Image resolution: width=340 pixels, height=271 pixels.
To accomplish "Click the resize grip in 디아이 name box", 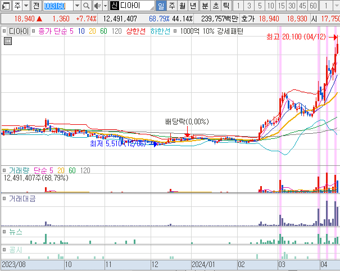I will pos(152,8).
